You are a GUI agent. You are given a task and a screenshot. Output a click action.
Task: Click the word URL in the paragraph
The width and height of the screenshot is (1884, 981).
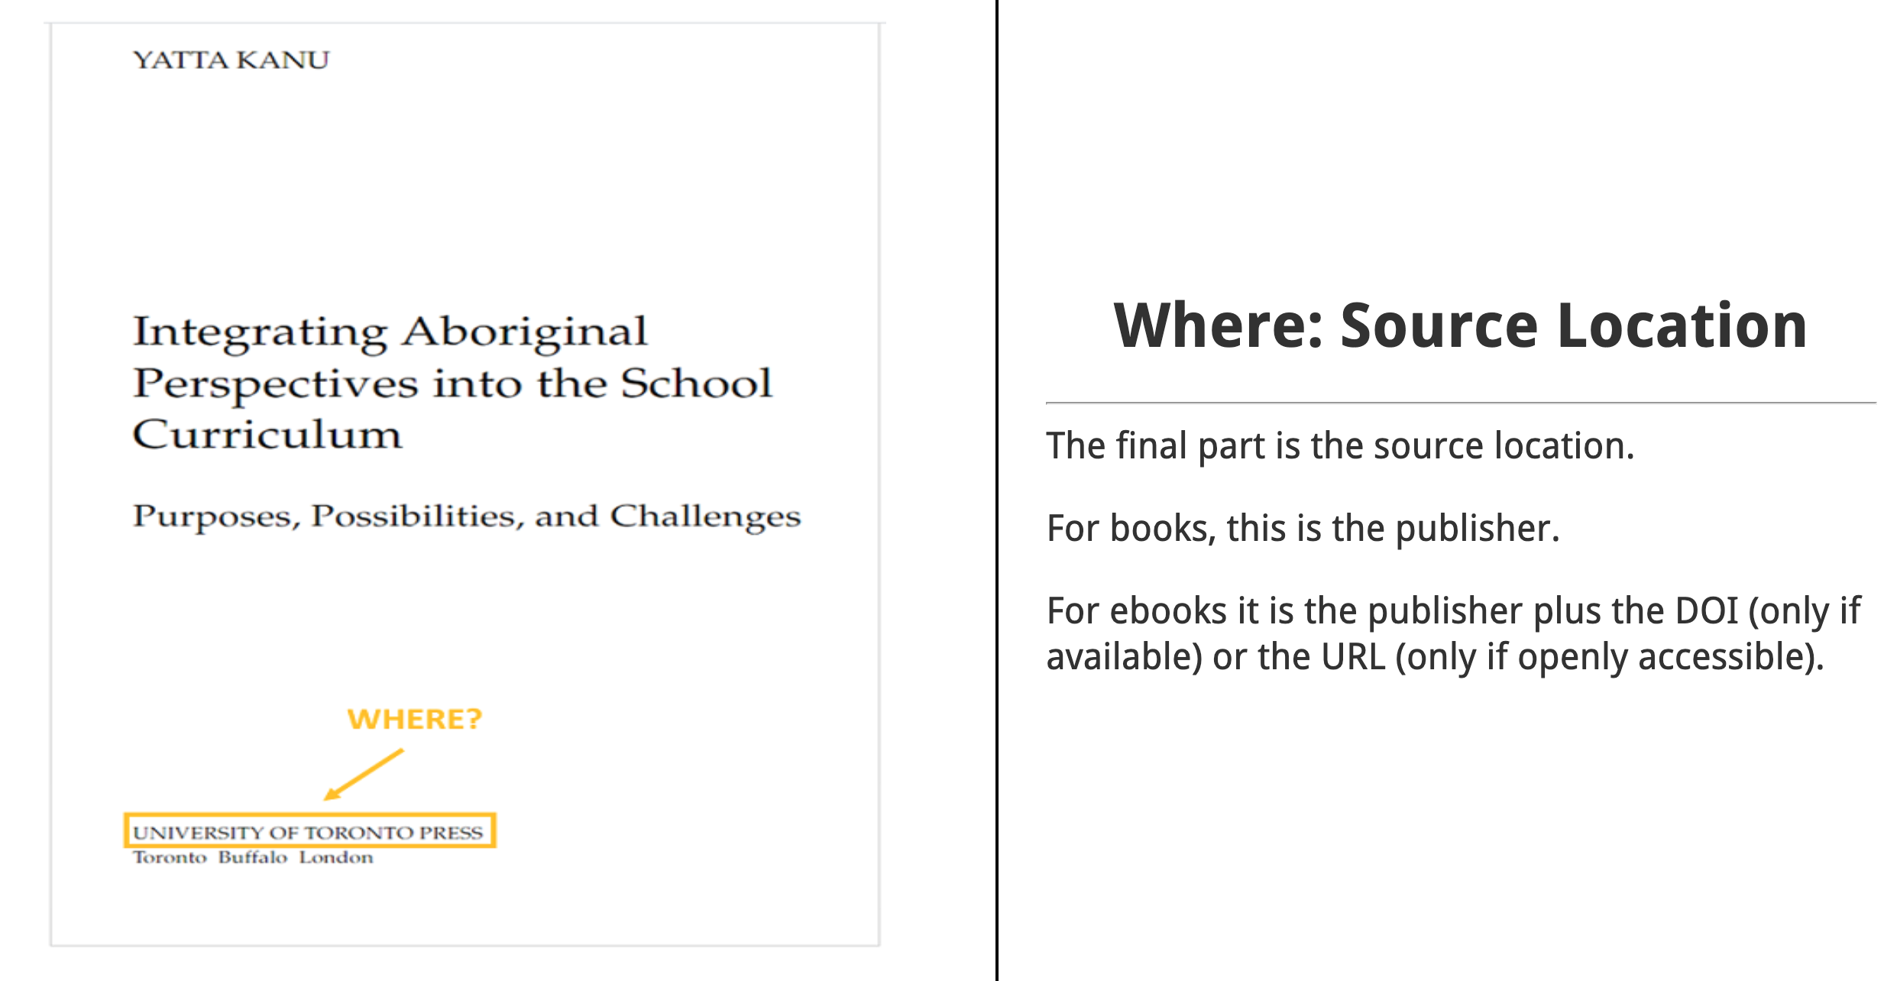1353,657
